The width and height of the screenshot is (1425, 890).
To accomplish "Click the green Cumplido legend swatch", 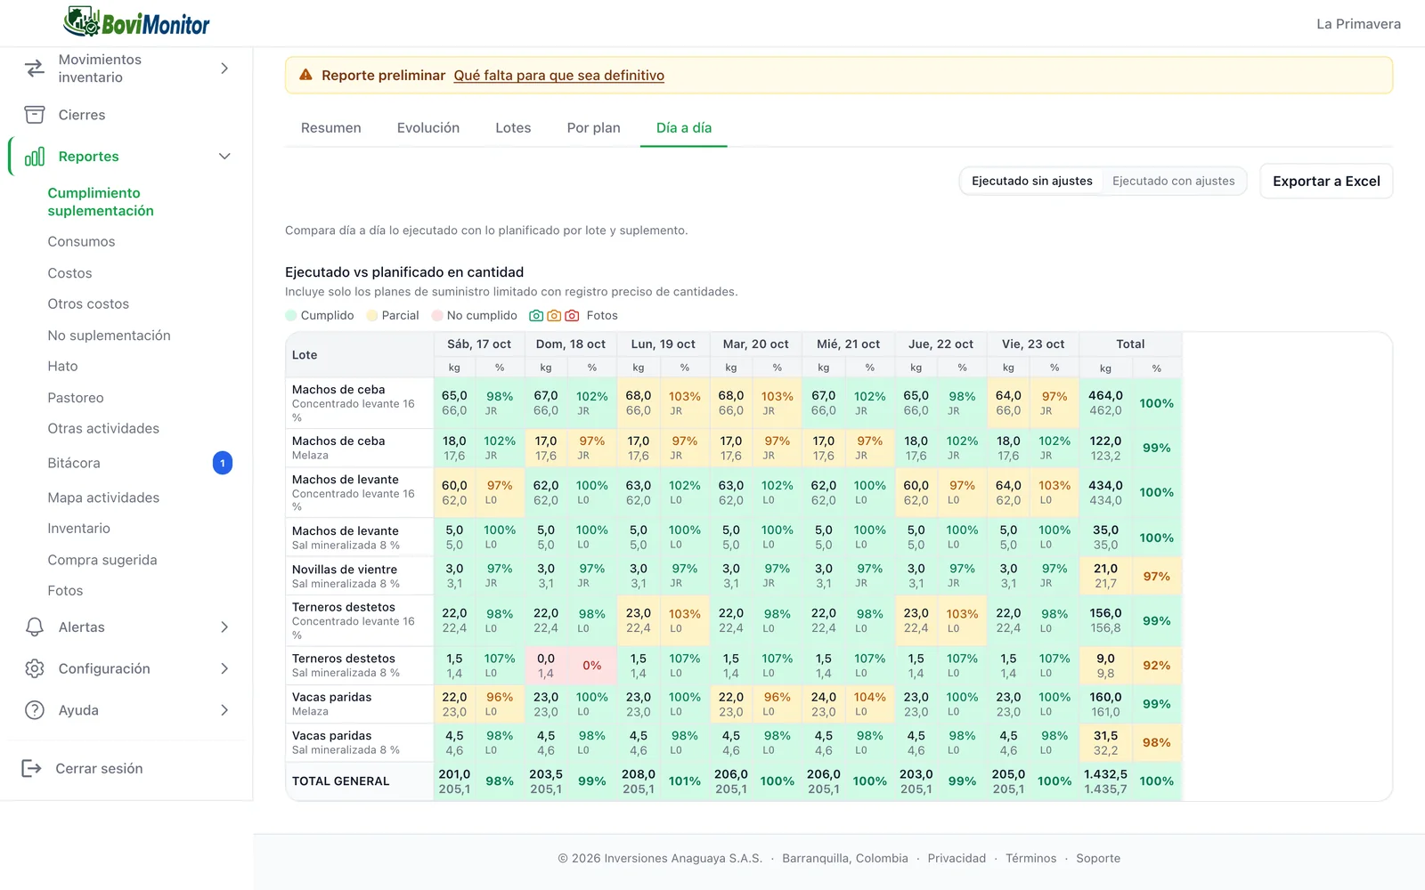I will 291,315.
